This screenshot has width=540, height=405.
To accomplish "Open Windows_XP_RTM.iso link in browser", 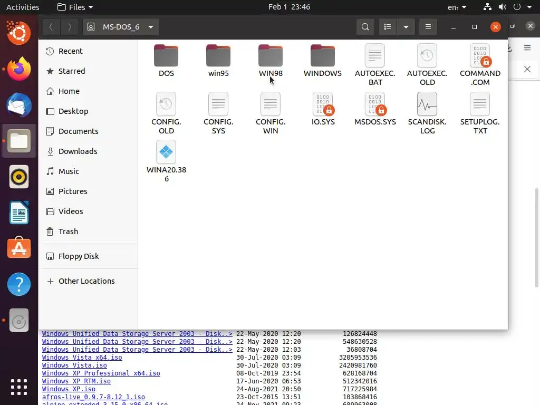I will 76,381.
